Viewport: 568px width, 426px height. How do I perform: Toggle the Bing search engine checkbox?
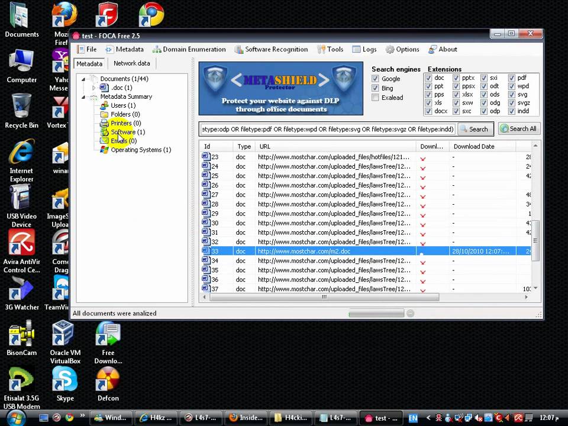375,88
